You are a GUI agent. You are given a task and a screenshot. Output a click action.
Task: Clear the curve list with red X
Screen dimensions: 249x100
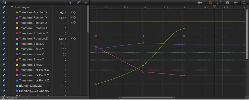(210, 3)
